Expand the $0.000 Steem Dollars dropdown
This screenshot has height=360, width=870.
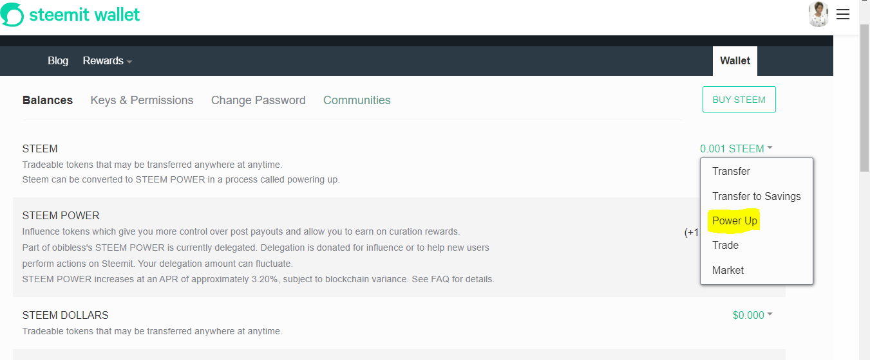(752, 315)
